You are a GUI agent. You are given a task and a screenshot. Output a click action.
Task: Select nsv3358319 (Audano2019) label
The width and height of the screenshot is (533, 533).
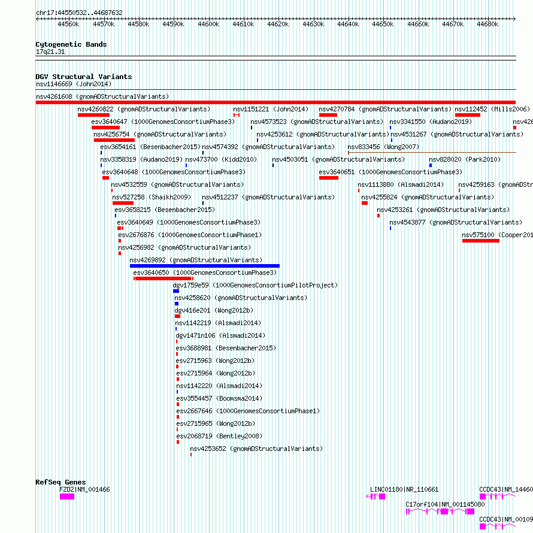pyautogui.click(x=141, y=159)
